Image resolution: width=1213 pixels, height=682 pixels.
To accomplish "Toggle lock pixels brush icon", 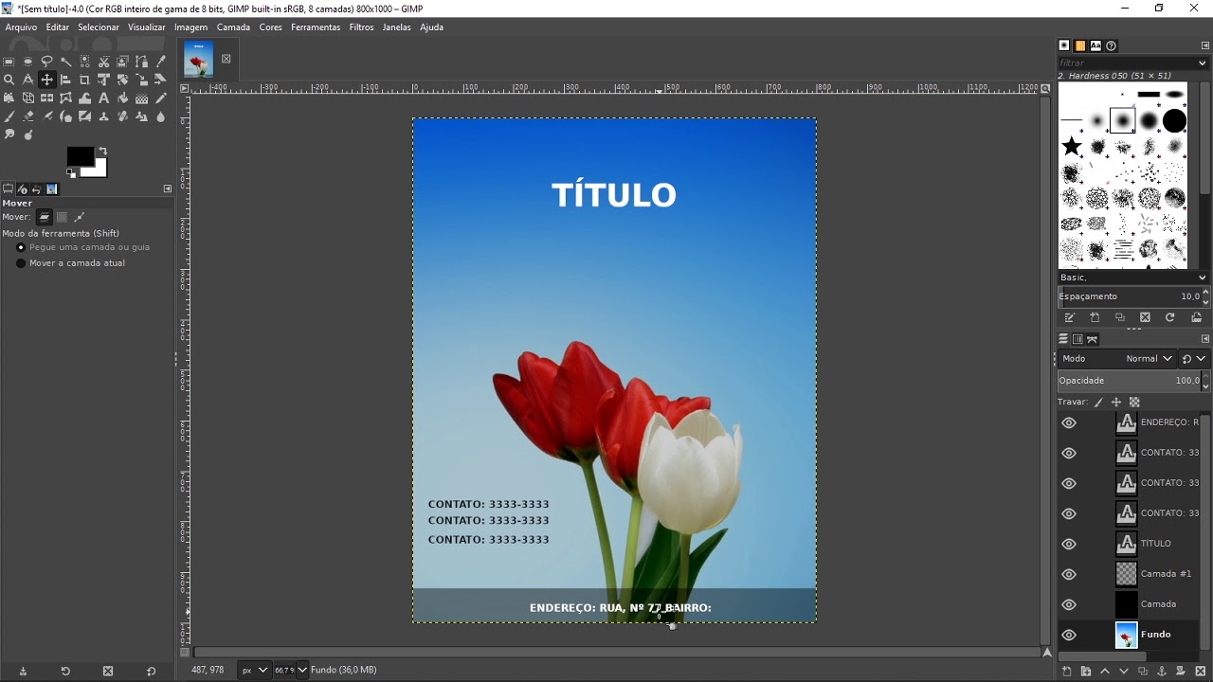I will pyautogui.click(x=1097, y=402).
